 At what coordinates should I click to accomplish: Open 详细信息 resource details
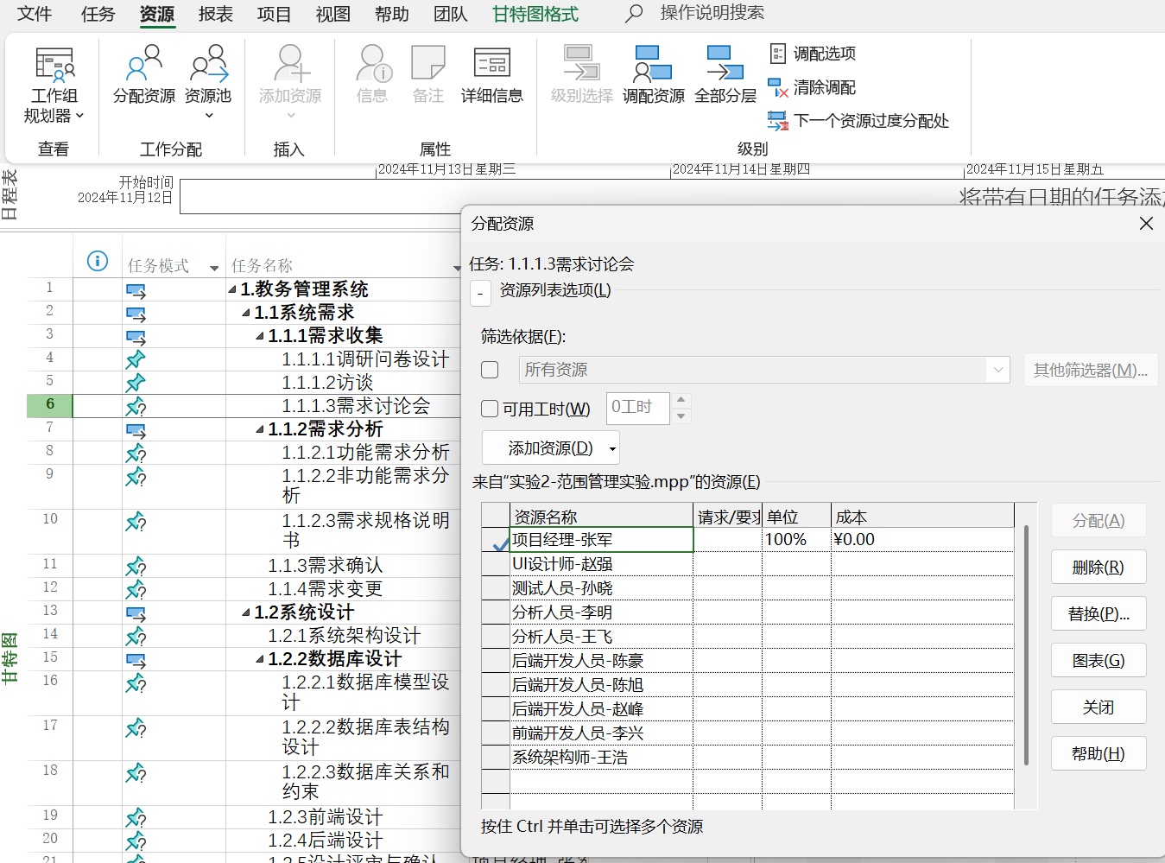[x=491, y=75]
